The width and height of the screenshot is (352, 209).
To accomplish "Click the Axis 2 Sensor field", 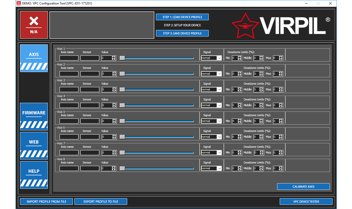I will pos(90,74).
